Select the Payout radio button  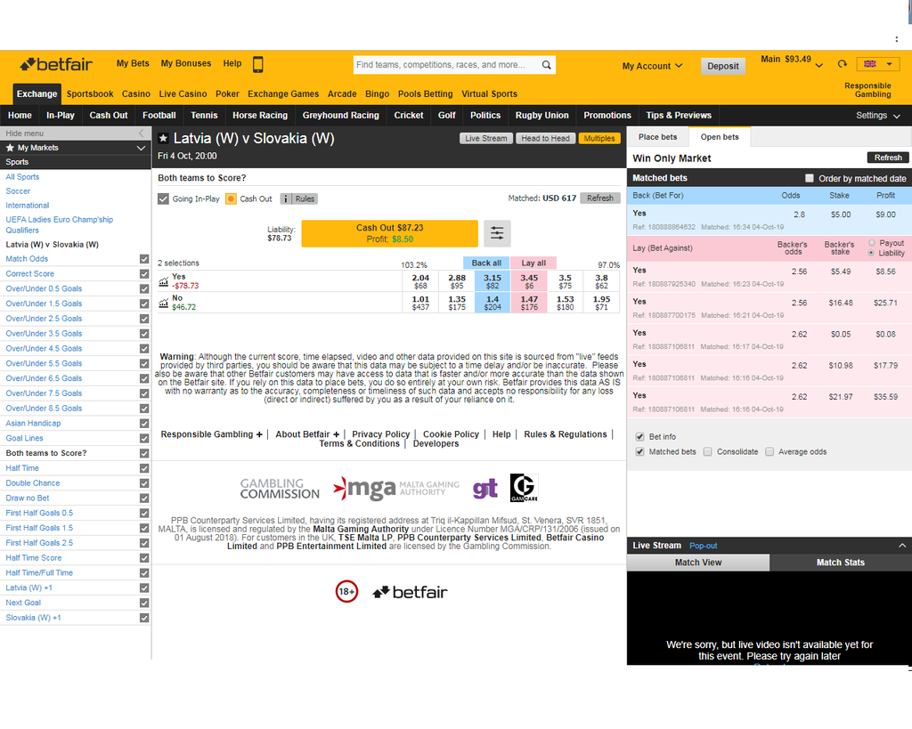coord(871,242)
